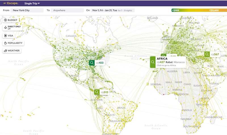
Task: Click the BRAZIL map label
Action: point(121,108)
